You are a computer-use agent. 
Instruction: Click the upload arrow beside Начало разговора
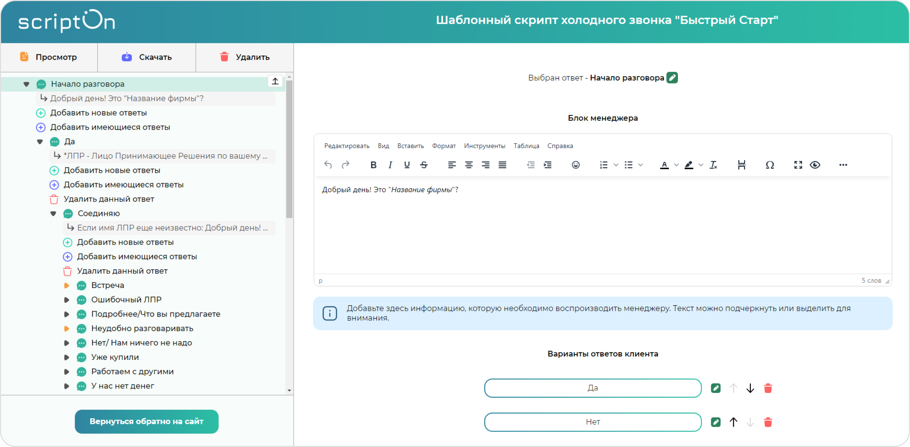[x=275, y=81]
